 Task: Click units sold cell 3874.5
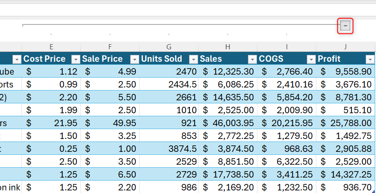[x=169, y=148]
